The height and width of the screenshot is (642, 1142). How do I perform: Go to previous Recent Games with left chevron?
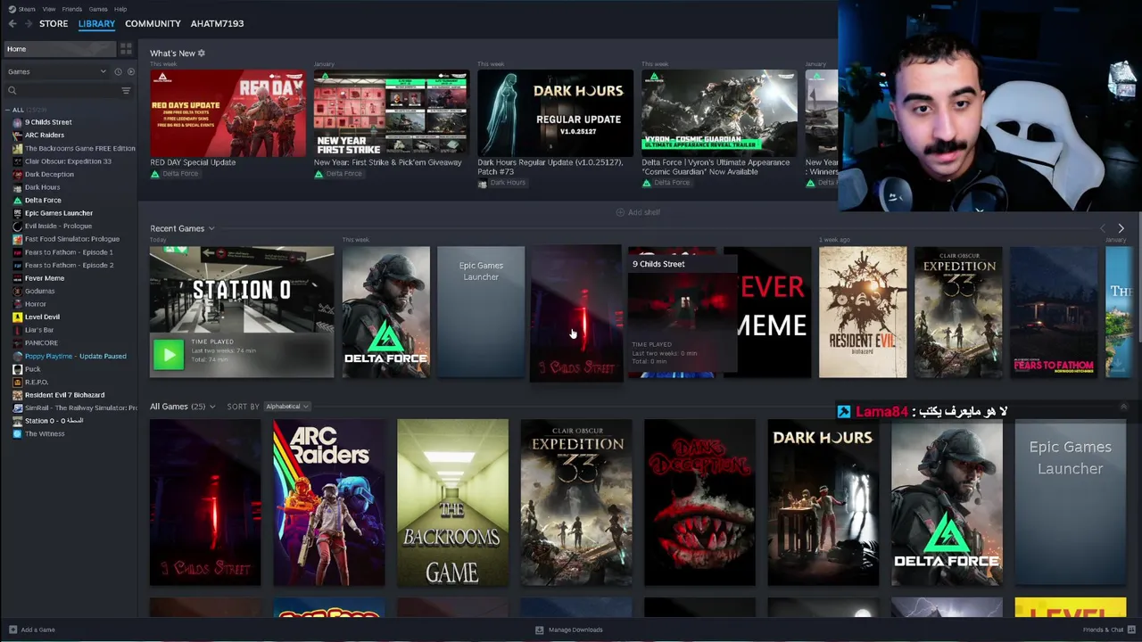tap(1103, 228)
